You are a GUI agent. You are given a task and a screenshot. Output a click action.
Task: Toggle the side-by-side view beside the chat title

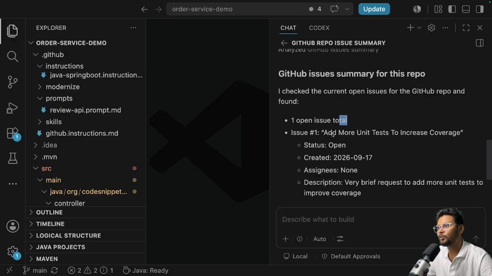tap(480, 43)
